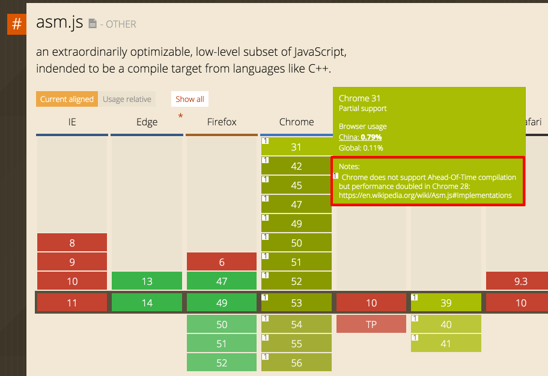Click the note 1 marker on Chrome 42
The image size is (548, 376).
click(265, 160)
